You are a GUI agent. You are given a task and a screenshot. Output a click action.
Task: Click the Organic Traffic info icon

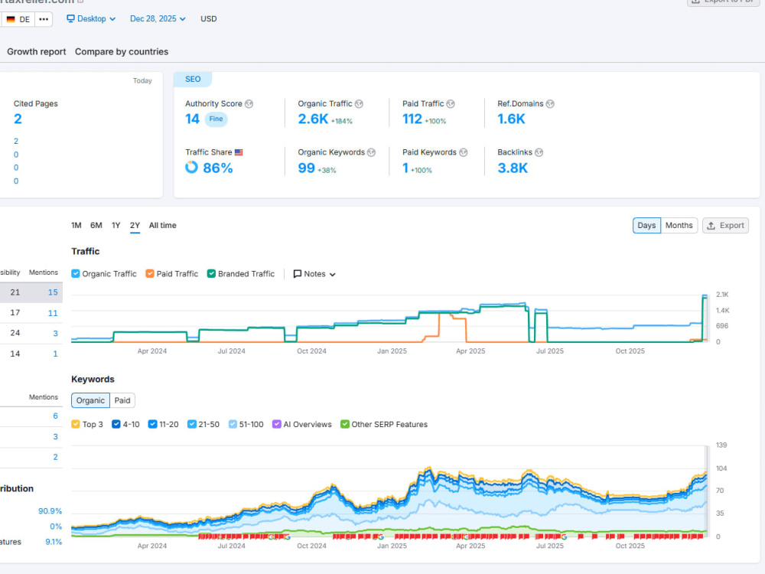click(x=359, y=104)
